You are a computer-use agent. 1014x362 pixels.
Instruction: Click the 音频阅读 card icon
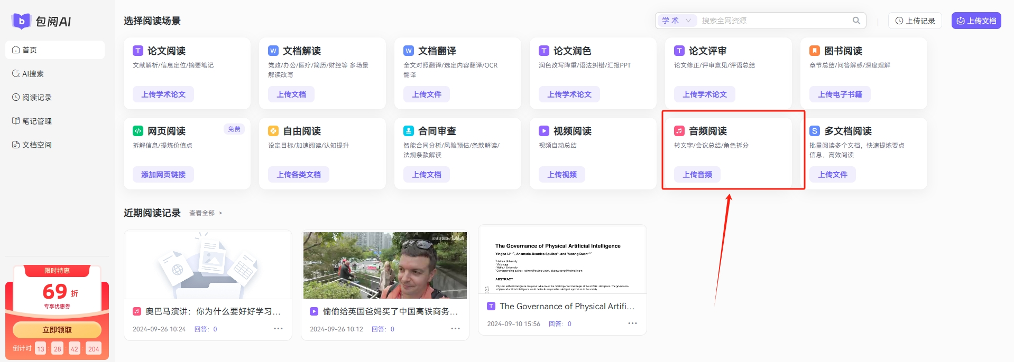pos(679,131)
